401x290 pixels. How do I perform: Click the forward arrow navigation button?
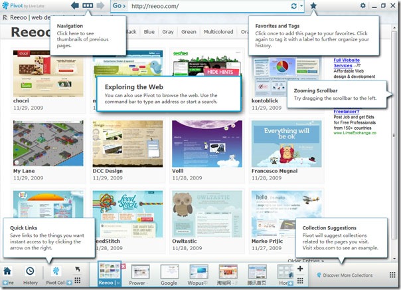[100, 5]
